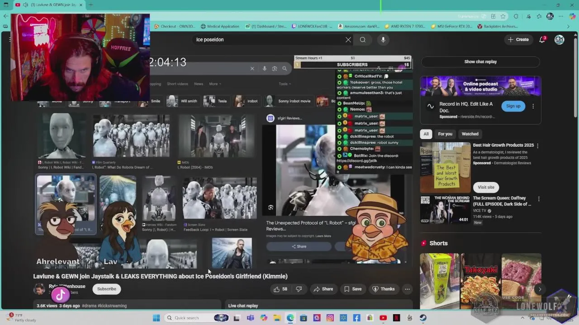Launch Netflix from taskbar
The height and width of the screenshot is (325, 579).
point(397,318)
